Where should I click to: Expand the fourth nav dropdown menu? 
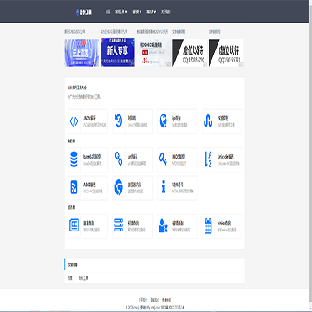[152, 11]
